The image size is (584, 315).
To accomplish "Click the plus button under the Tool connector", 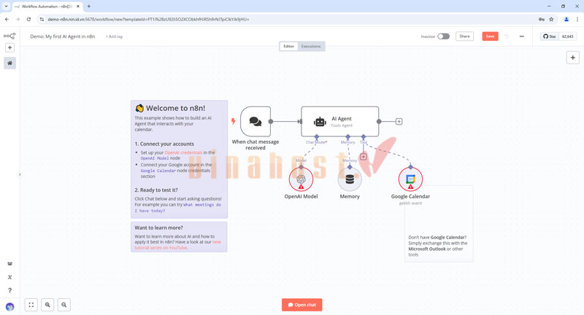I will coord(364,157).
